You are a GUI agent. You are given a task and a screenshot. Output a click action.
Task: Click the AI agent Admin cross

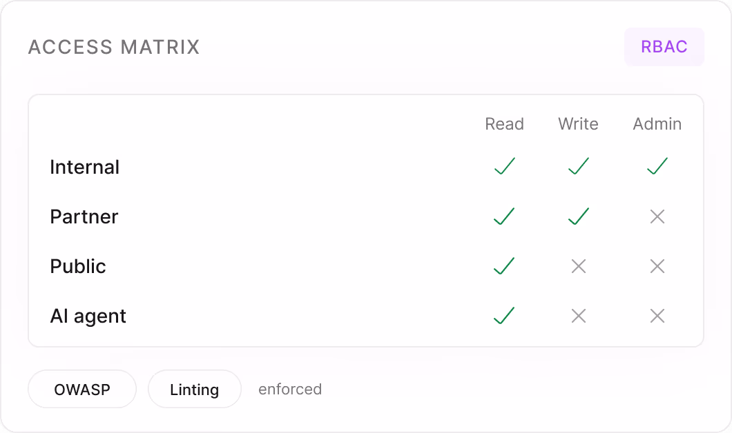[657, 316]
